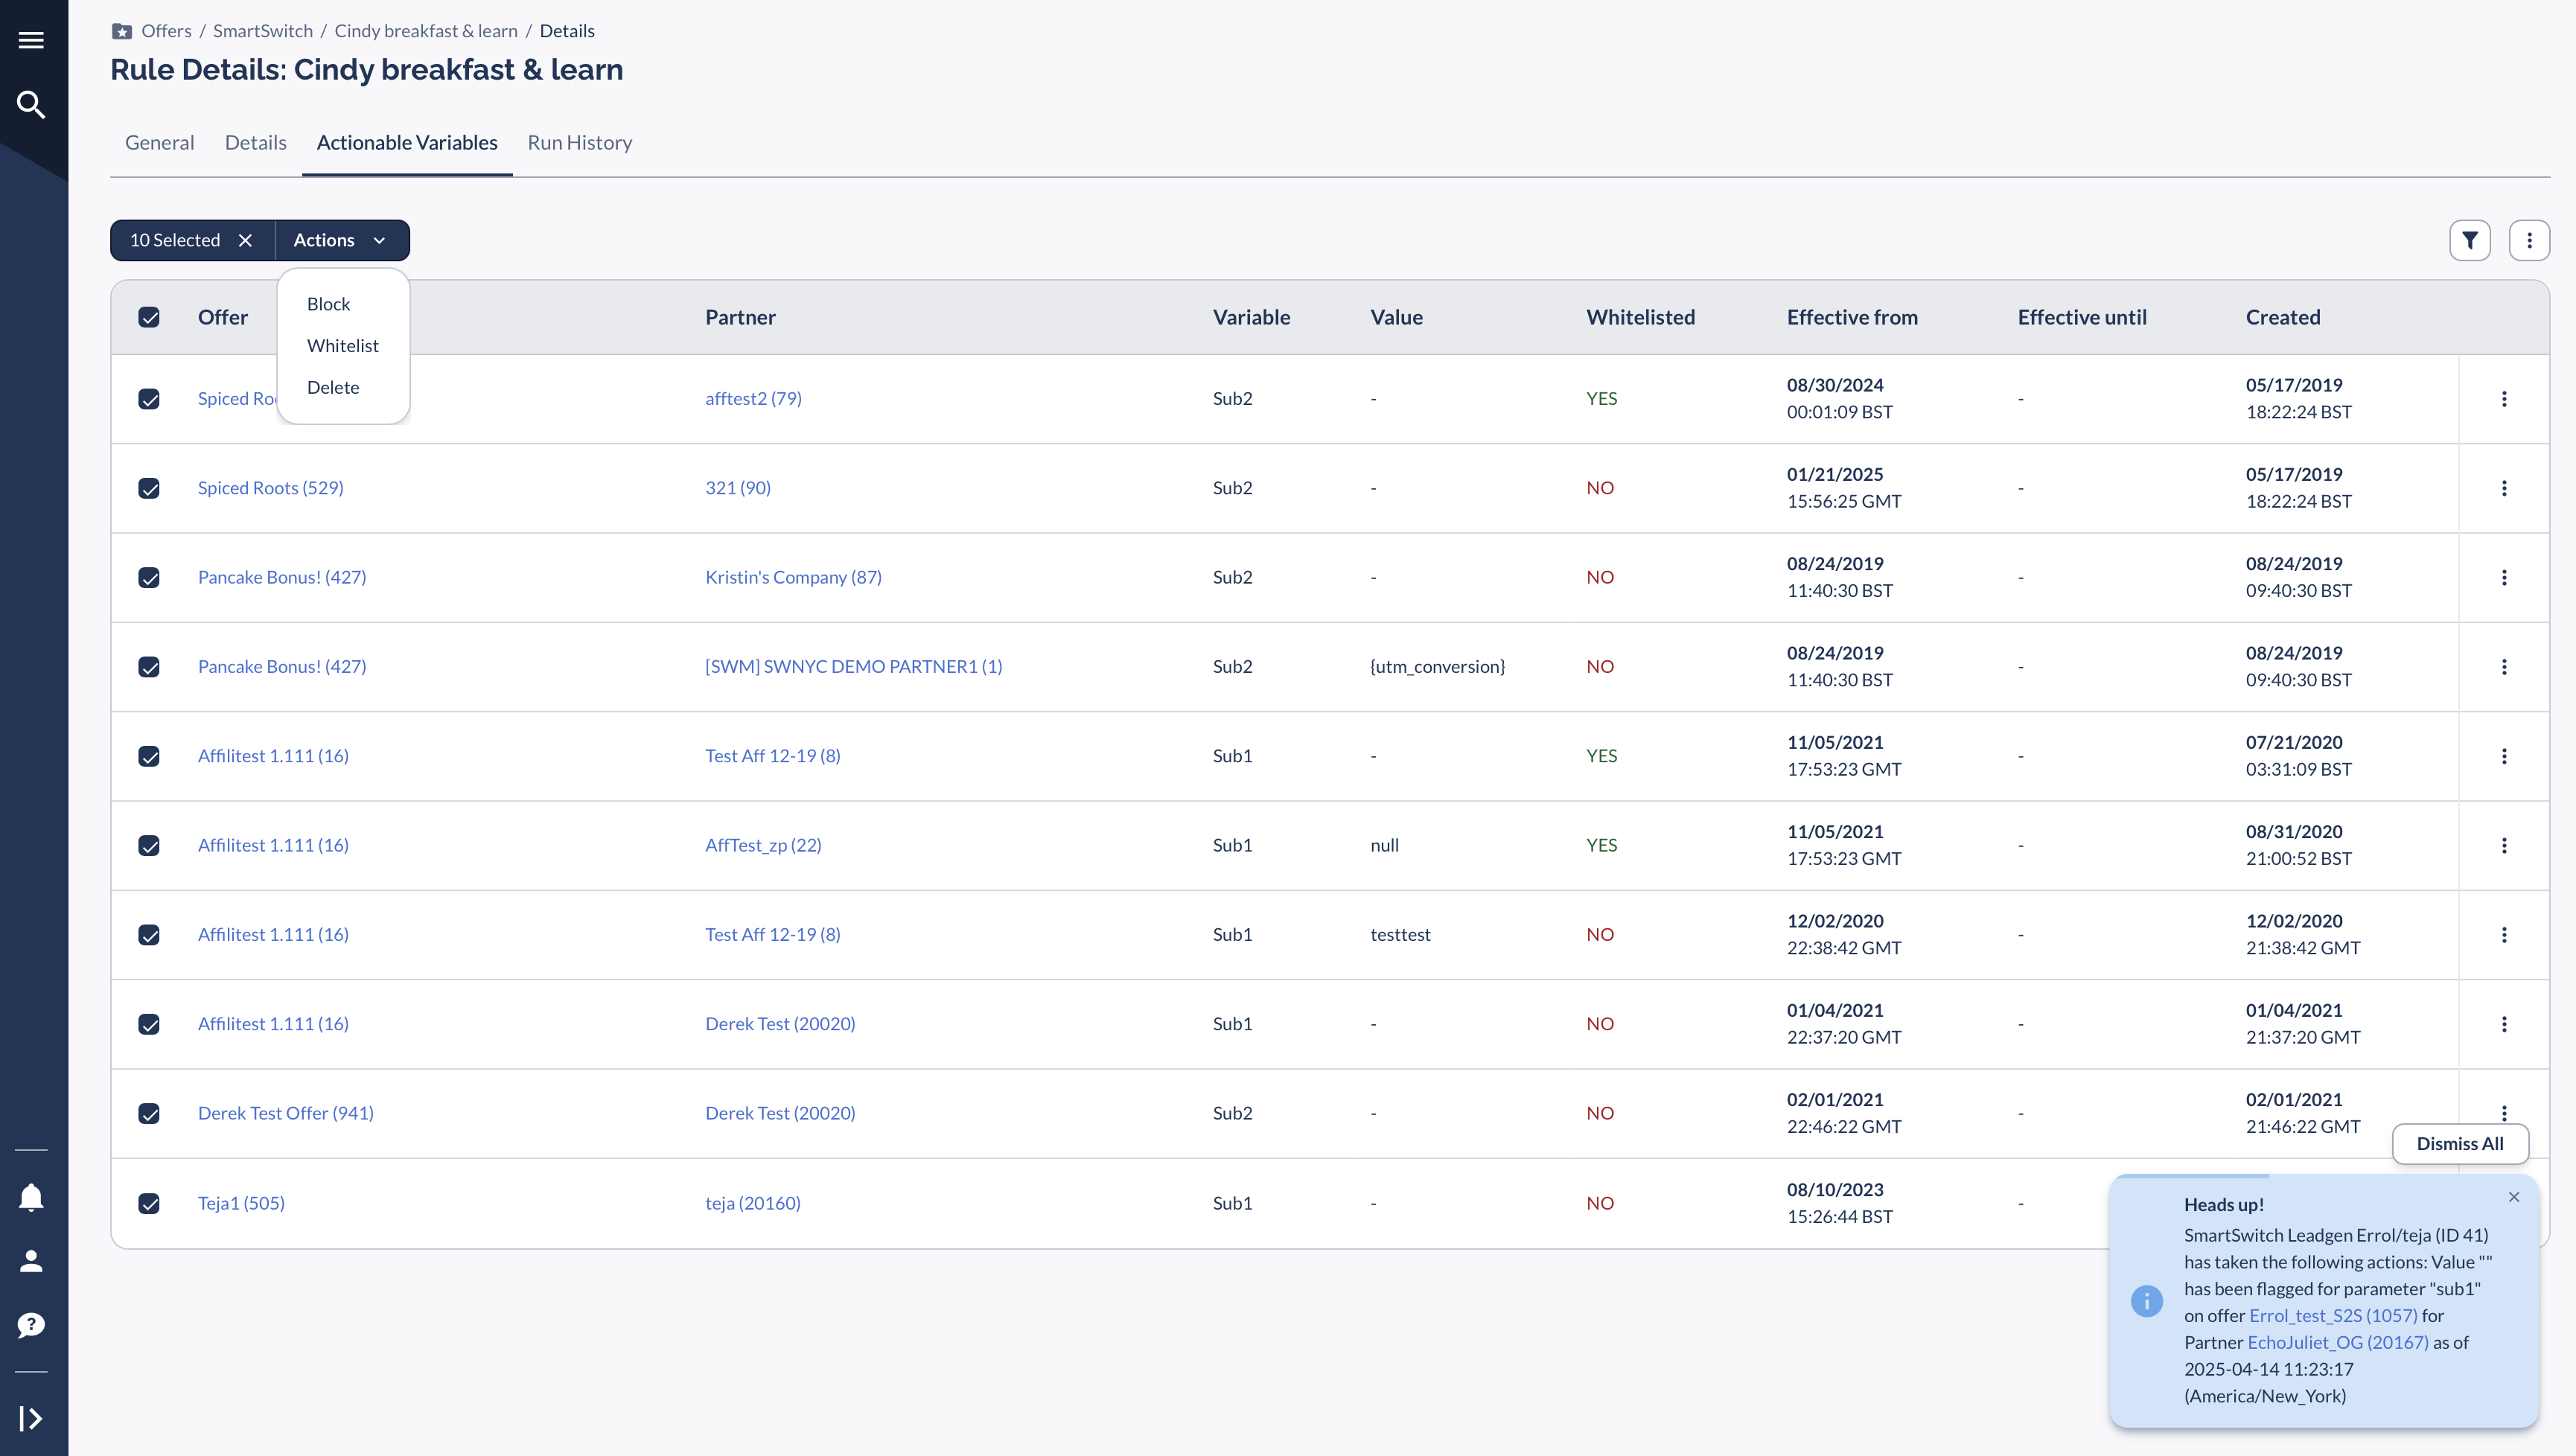
Task: Uncheck the Teja1 (505) row checkbox
Action: 149,1203
